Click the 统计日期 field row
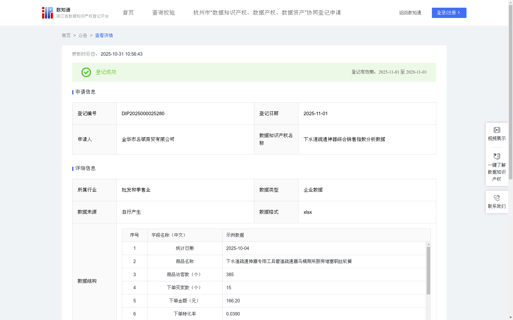 [274, 248]
